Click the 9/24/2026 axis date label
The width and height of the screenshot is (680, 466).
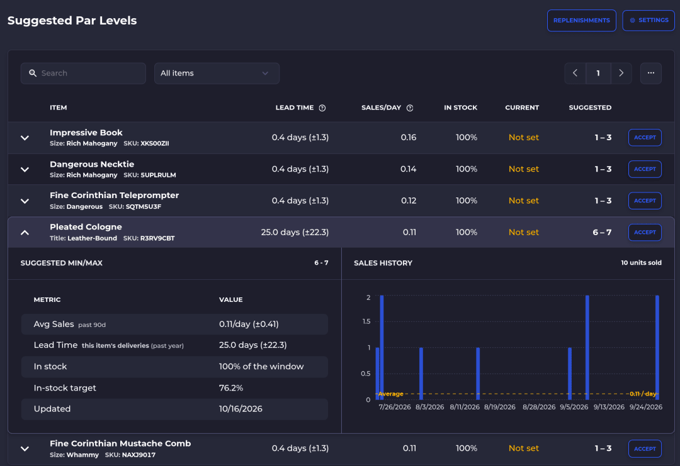646,407
